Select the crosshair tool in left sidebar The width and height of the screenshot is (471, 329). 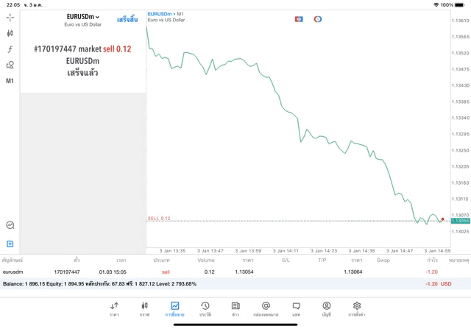click(10, 17)
